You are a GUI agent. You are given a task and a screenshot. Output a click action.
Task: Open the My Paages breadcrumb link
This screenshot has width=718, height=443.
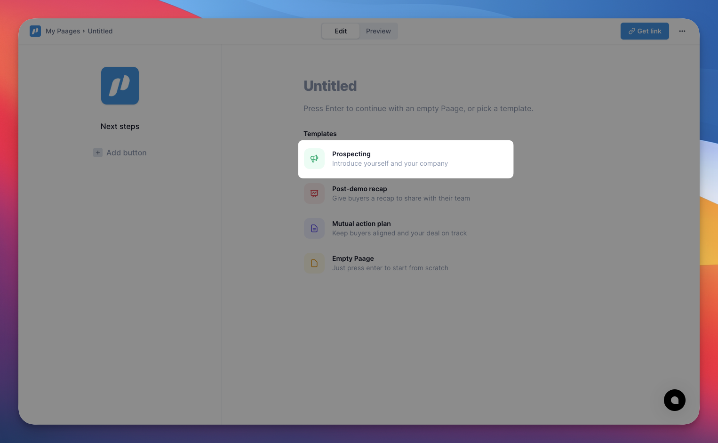pyautogui.click(x=63, y=31)
